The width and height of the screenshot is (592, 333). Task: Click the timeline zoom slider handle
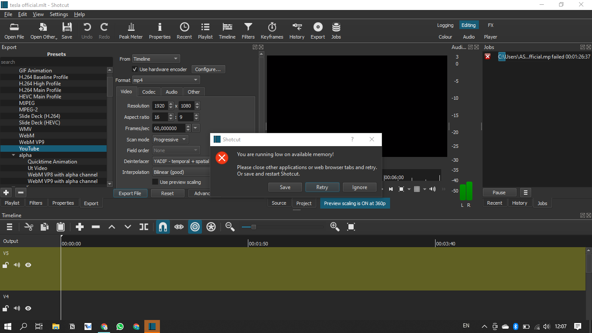(x=254, y=227)
